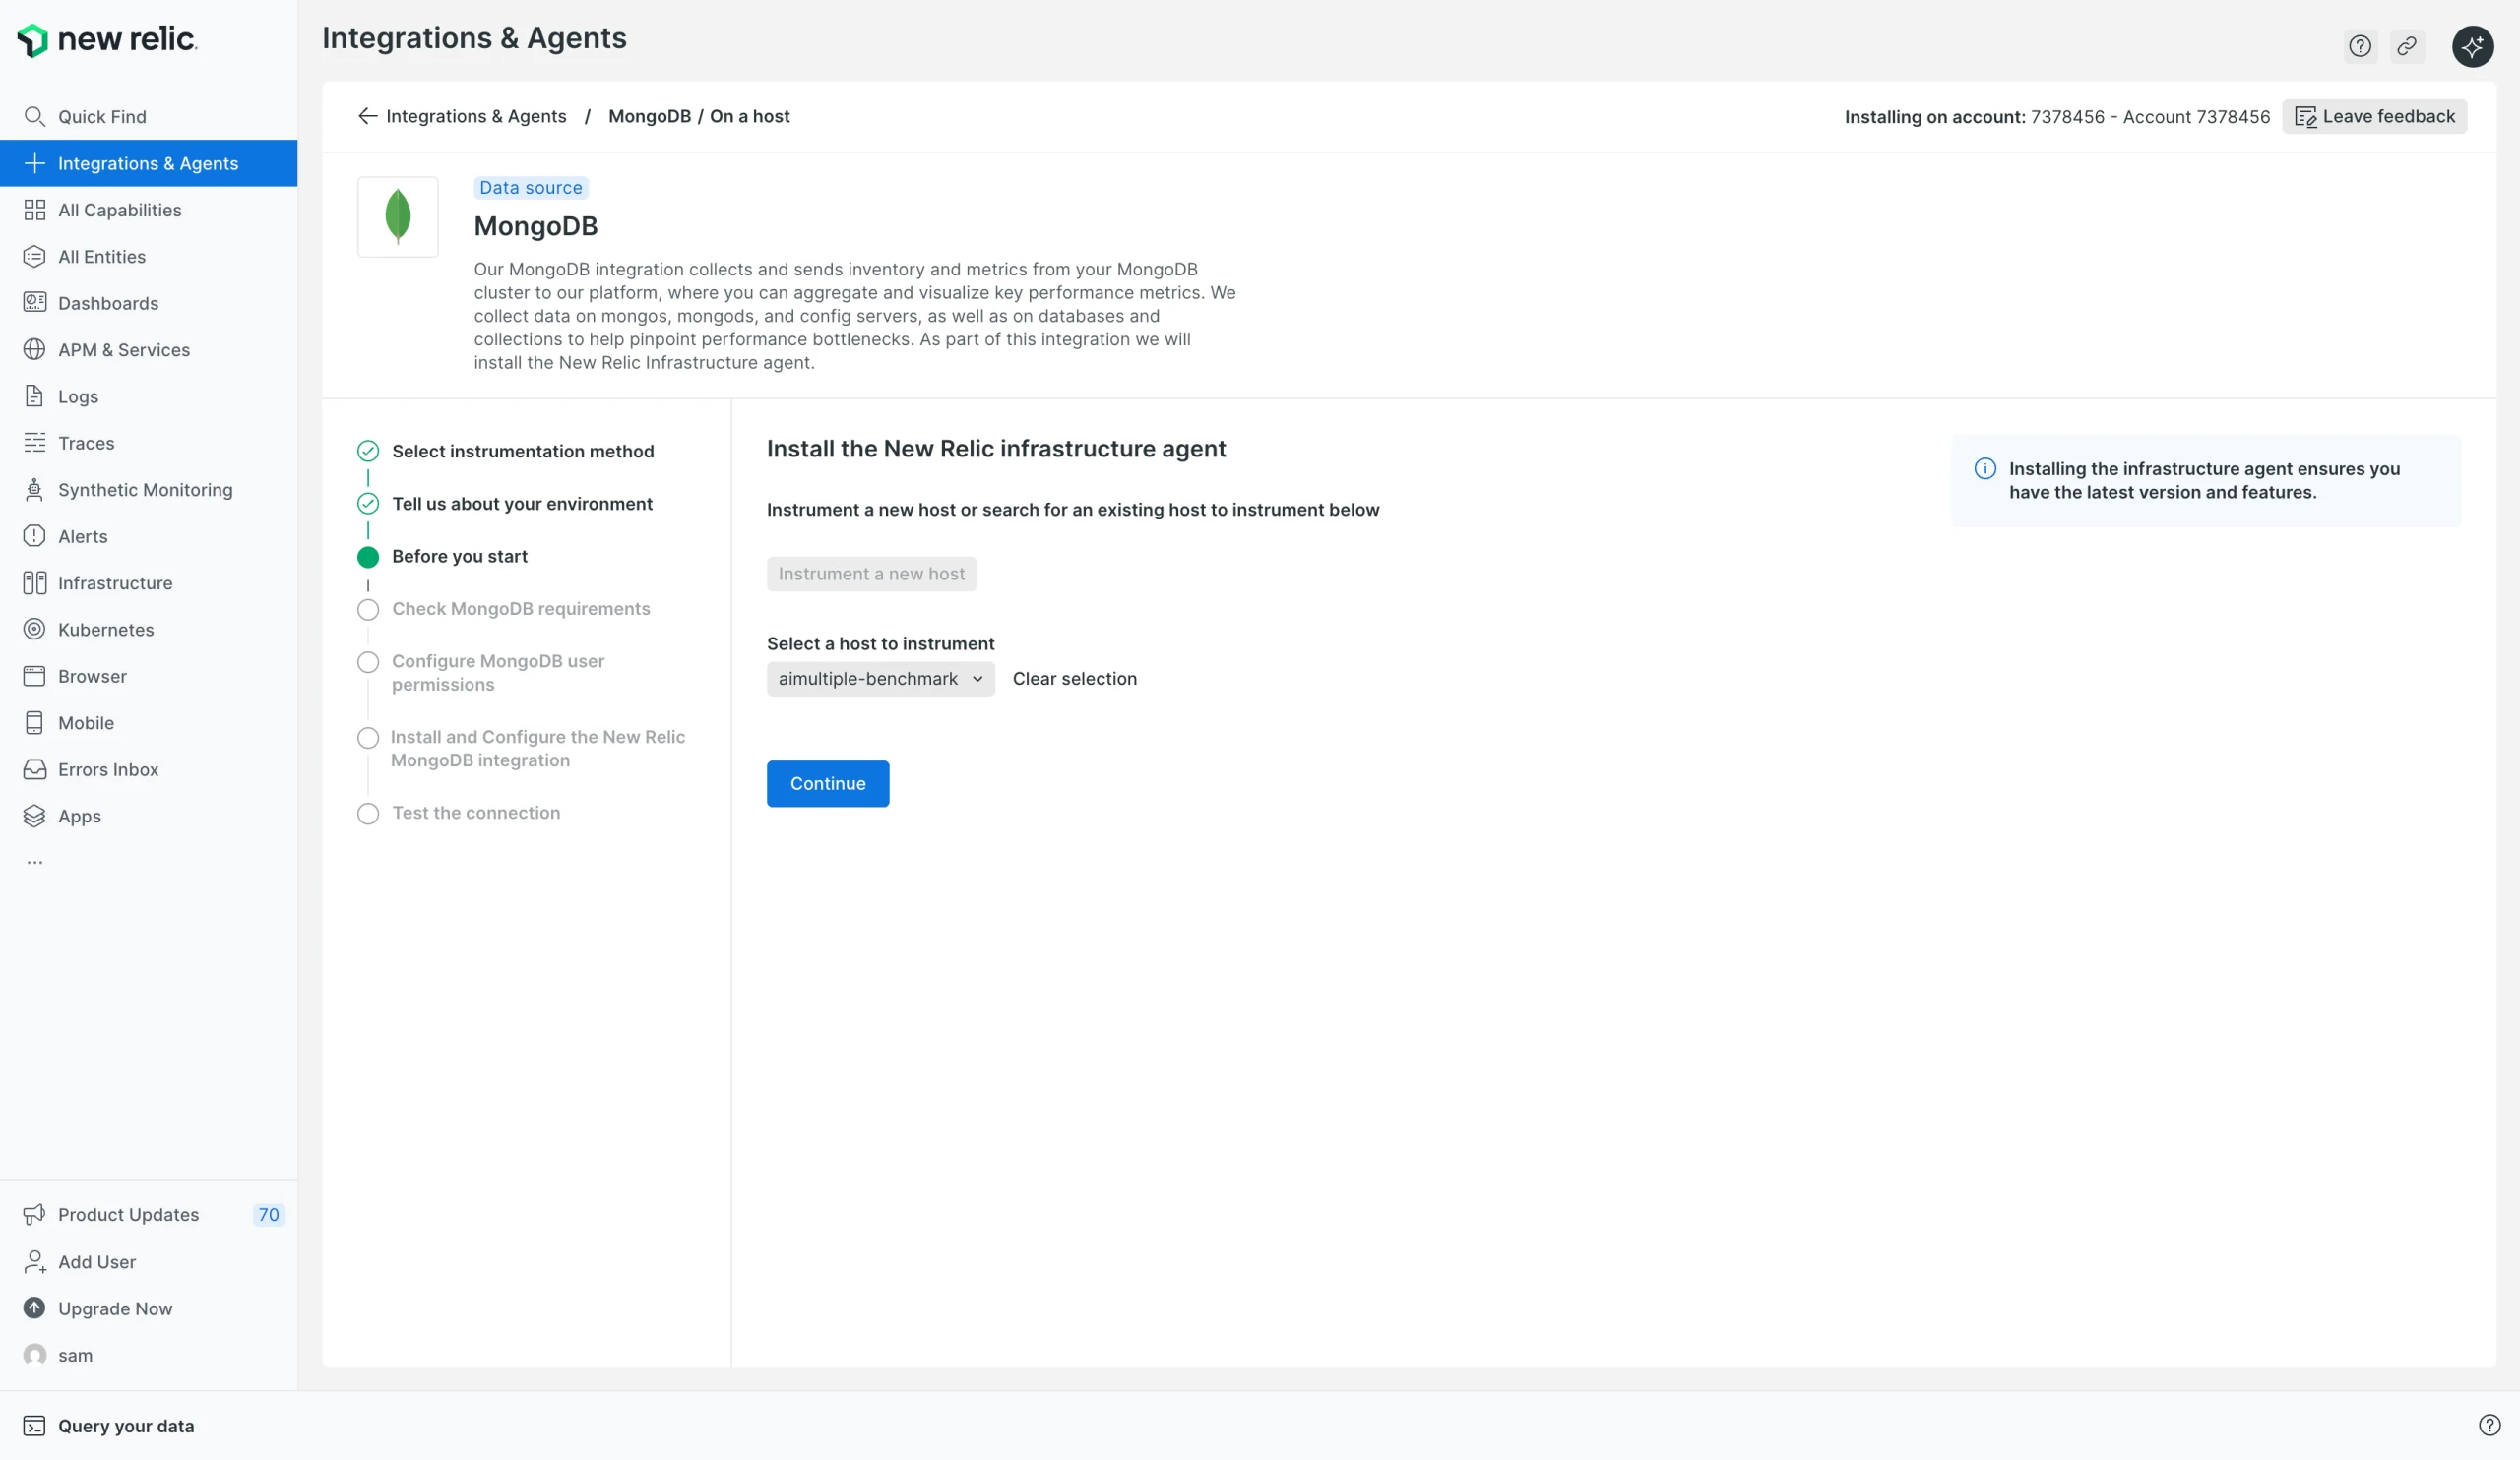
Task: Click the Query your data bar label
Action: [x=126, y=1426]
